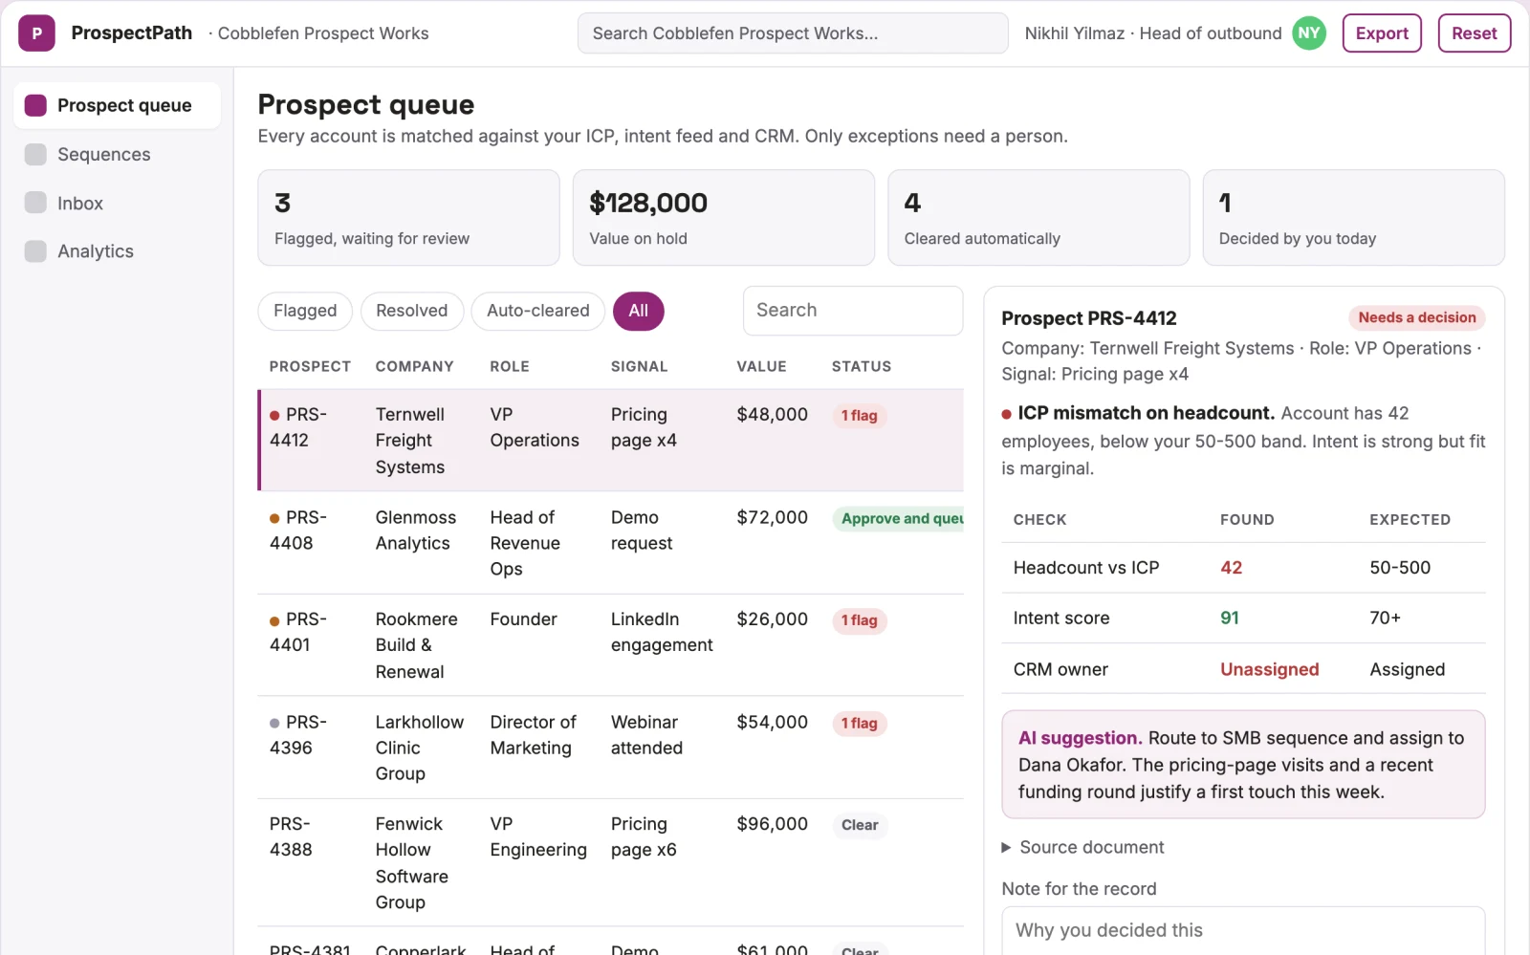This screenshot has height=955, width=1530.
Task: Expand the Source document disclosure
Action: point(1082,847)
